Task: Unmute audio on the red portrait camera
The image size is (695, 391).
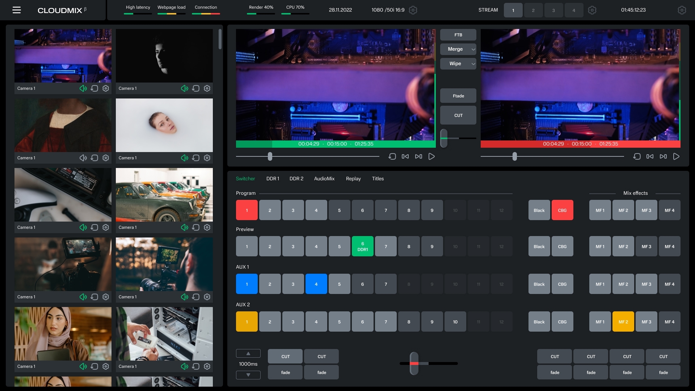Action: pyautogui.click(x=83, y=158)
